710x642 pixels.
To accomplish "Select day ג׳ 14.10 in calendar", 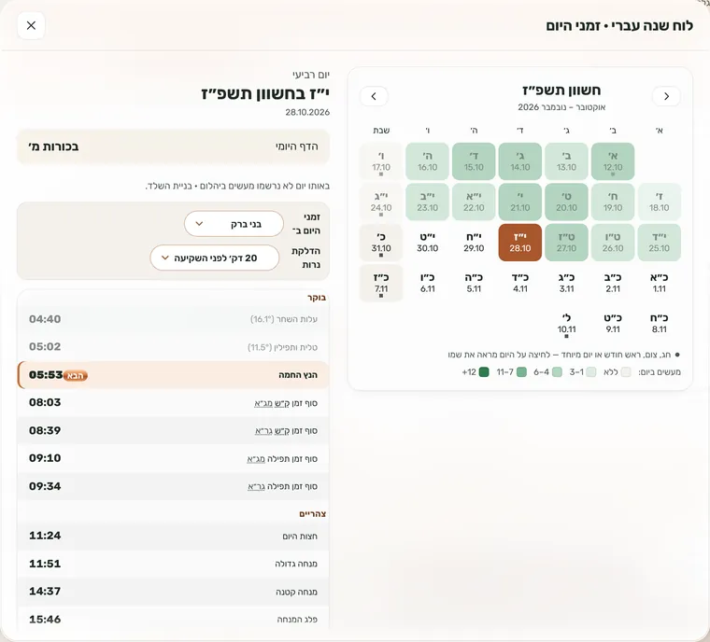I will [x=519, y=161].
